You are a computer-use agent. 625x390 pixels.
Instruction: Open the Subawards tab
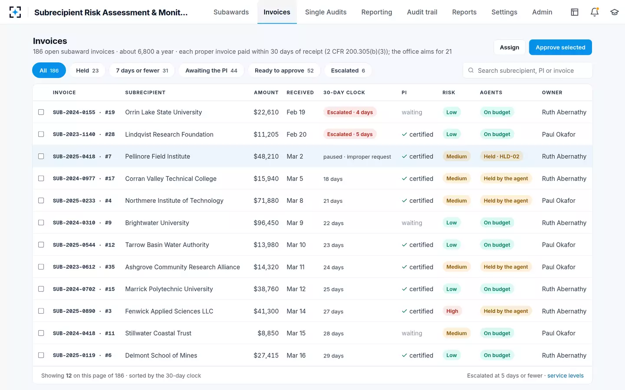click(x=231, y=12)
